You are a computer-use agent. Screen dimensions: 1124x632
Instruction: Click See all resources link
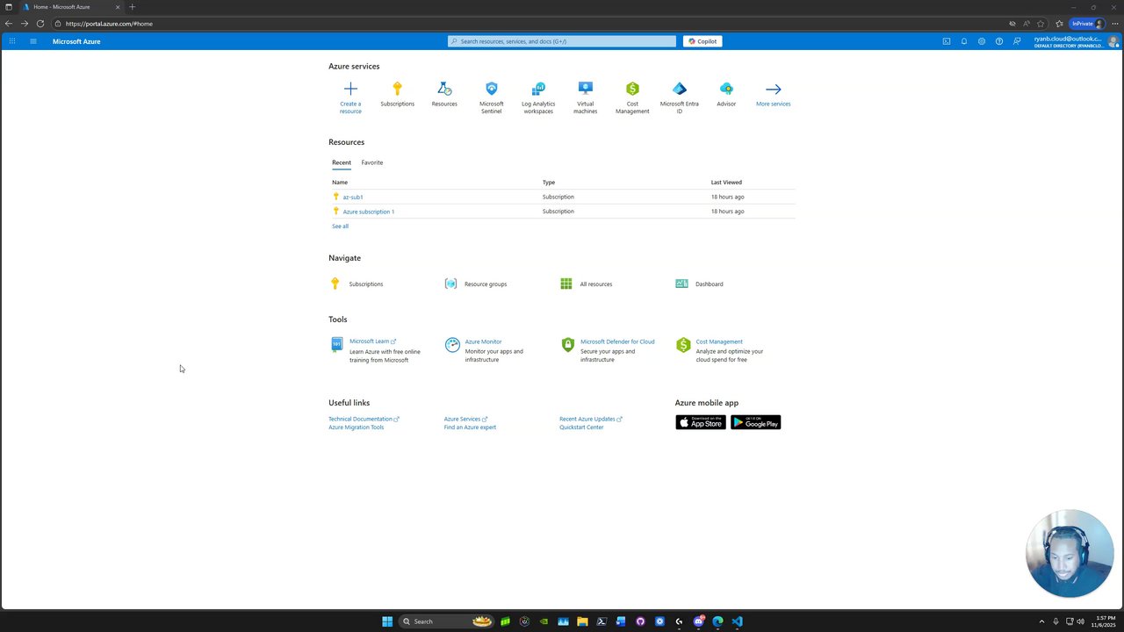point(340,226)
